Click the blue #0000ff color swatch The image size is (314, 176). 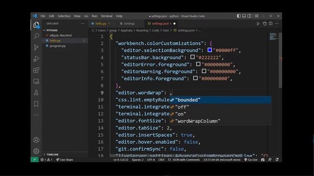[209, 50]
